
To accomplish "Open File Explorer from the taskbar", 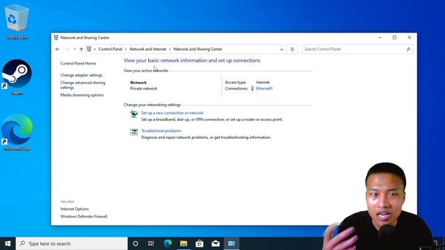I will click(184, 244).
